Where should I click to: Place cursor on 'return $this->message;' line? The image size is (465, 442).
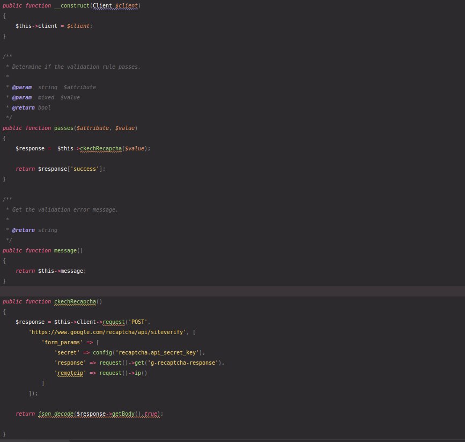[51, 271]
